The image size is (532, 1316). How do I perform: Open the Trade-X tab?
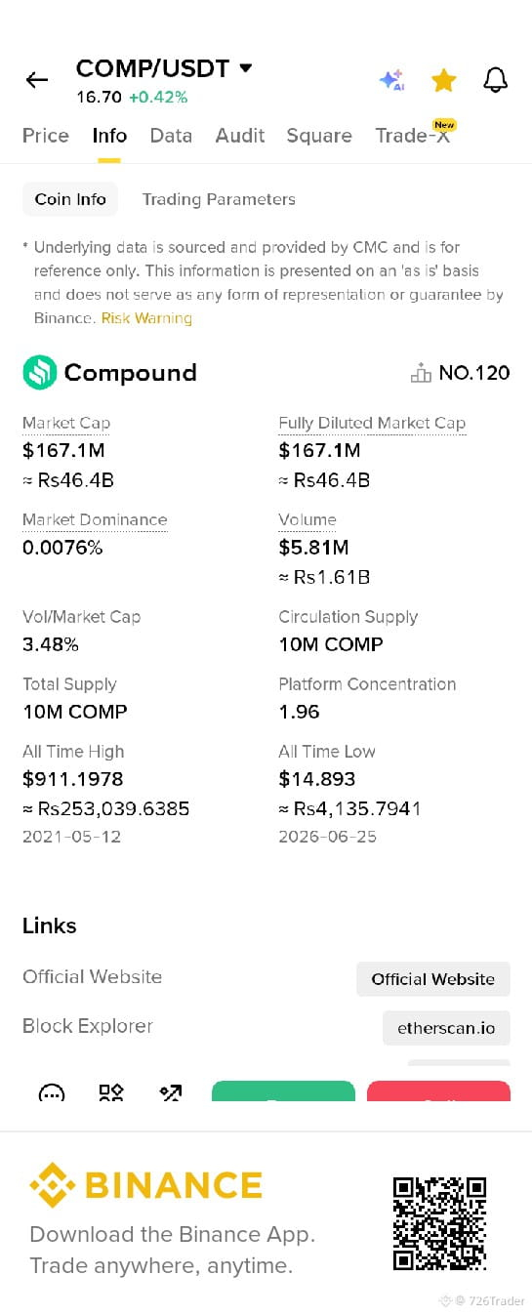(414, 136)
